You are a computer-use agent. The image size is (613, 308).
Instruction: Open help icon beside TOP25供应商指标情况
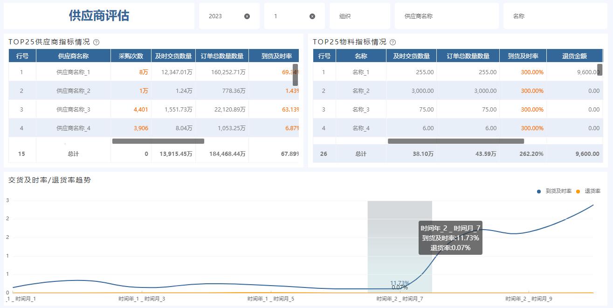pos(96,42)
